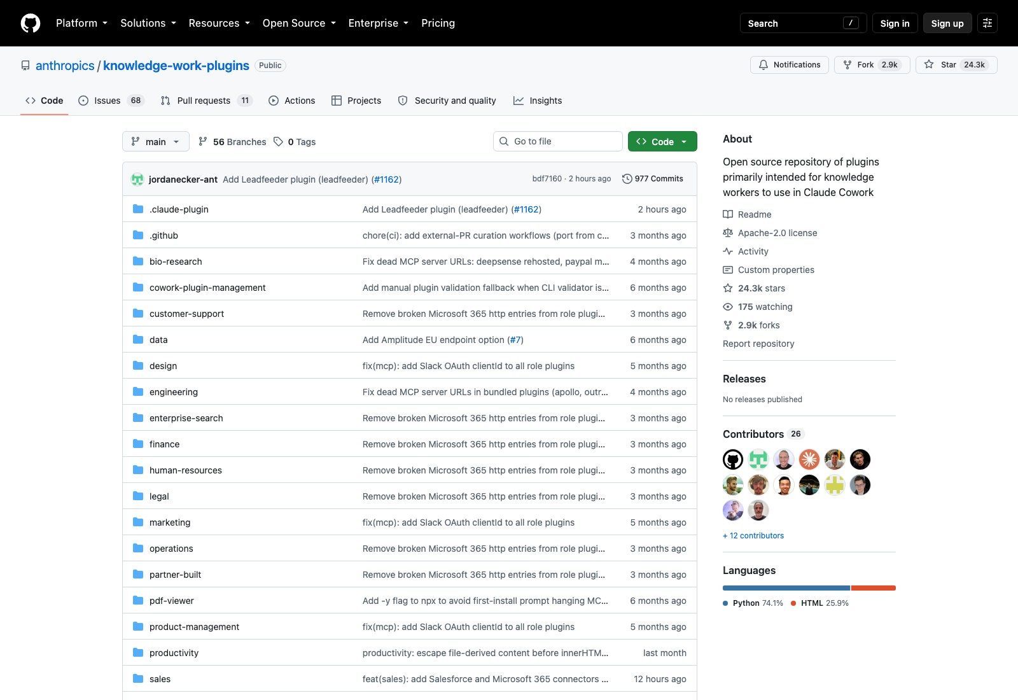Click the Sign in button
Image resolution: width=1018 pixels, height=700 pixels.
tap(895, 23)
